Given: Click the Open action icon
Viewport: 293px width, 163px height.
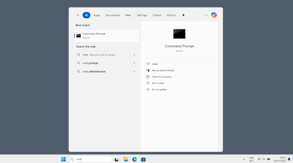Looking at the screenshot, I should point(148,64).
